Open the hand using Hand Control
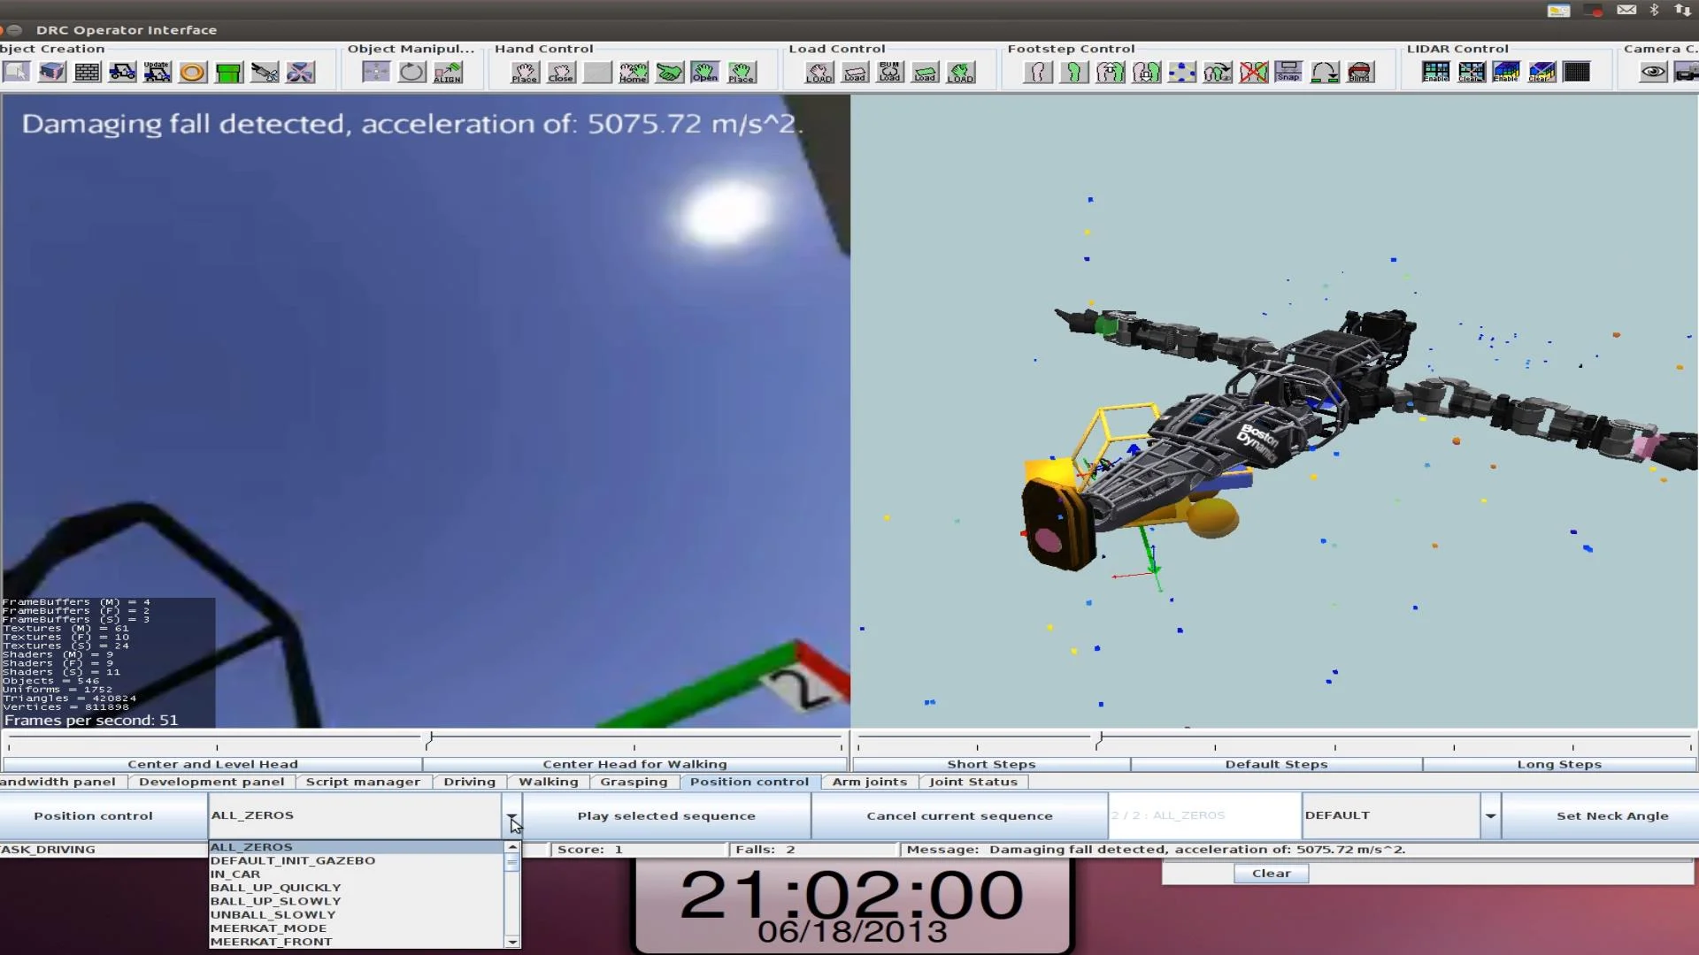The width and height of the screenshot is (1699, 955). point(705,72)
